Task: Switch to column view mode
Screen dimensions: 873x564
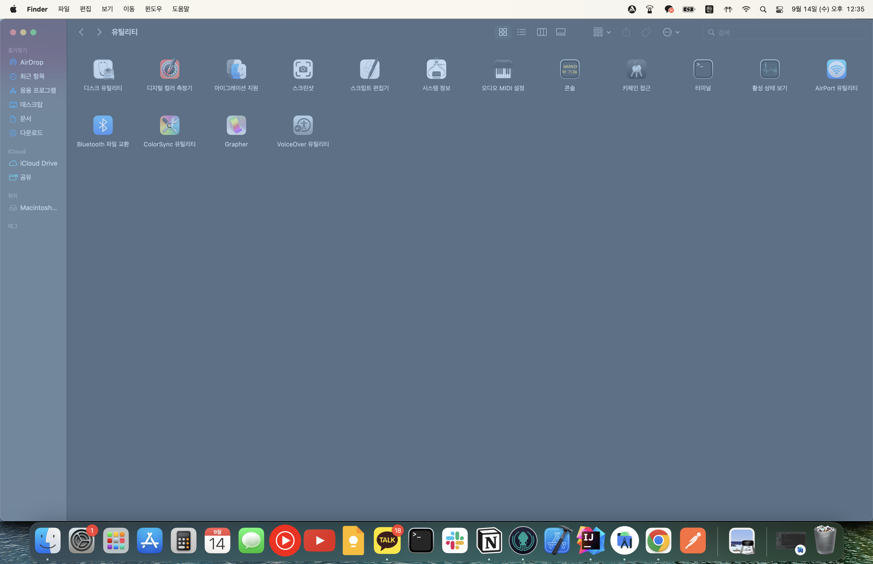Action: 542,32
